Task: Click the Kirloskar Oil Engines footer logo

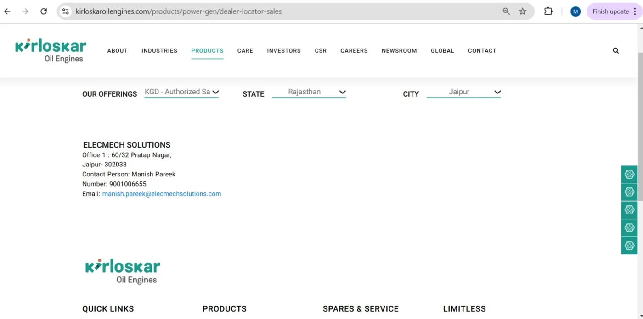Action: click(123, 271)
